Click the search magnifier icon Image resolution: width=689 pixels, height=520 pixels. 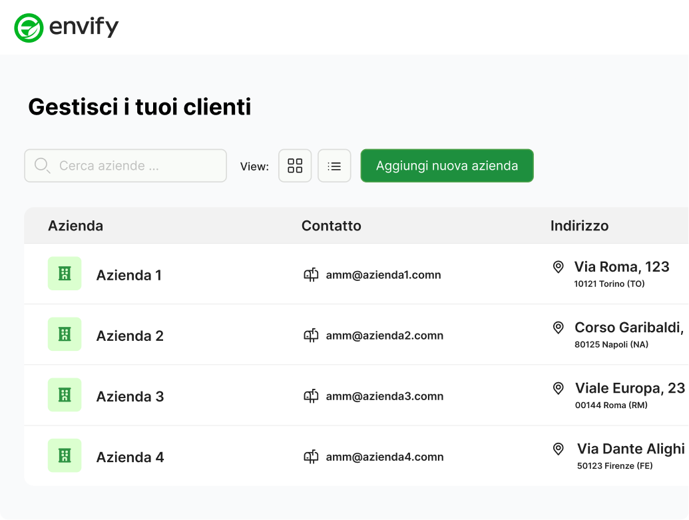41,165
